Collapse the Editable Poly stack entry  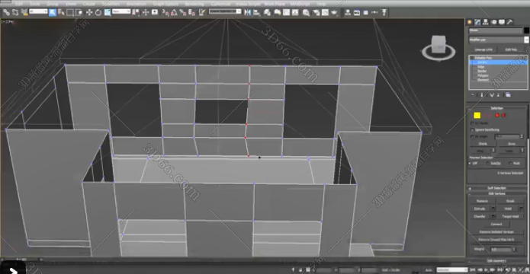tap(472, 58)
